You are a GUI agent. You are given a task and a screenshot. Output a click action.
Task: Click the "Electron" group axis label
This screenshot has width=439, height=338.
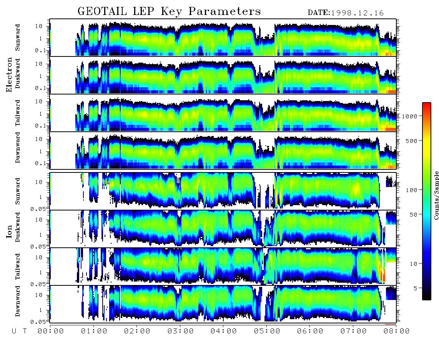(9, 75)
